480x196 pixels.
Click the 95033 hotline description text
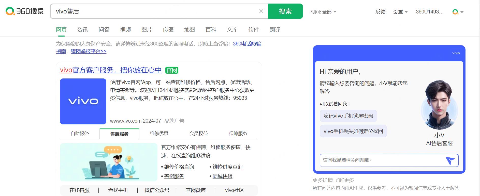pyautogui.click(x=182, y=90)
